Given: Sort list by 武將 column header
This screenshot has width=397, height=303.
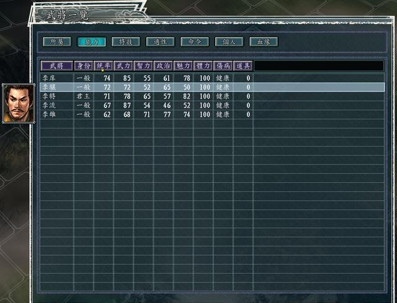Looking at the screenshot, I should click(56, 66).
